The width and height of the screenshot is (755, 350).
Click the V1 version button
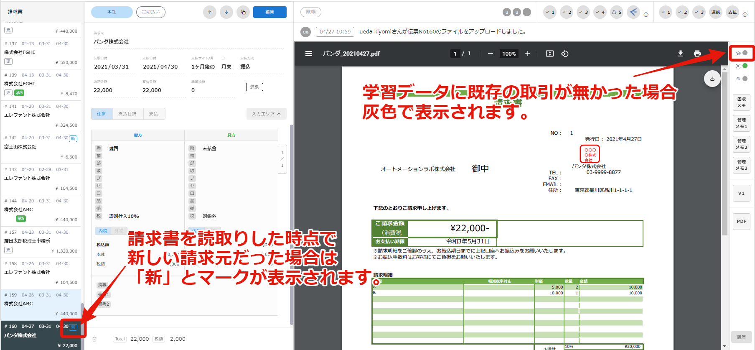[x=742, y=193]
